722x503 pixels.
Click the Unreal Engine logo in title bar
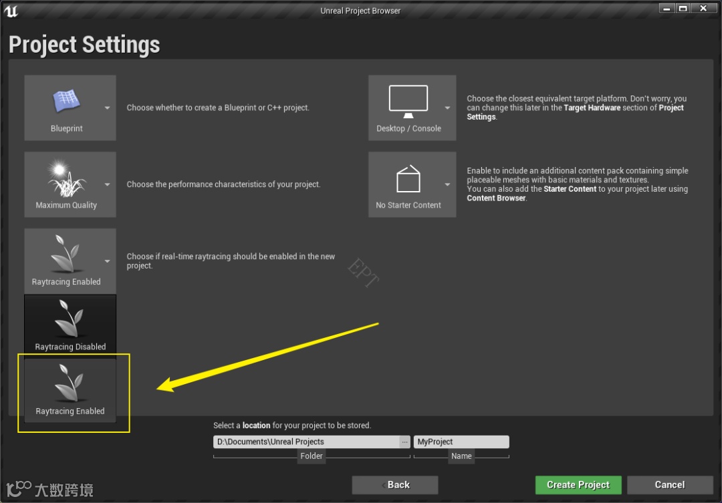coord(11,11)
